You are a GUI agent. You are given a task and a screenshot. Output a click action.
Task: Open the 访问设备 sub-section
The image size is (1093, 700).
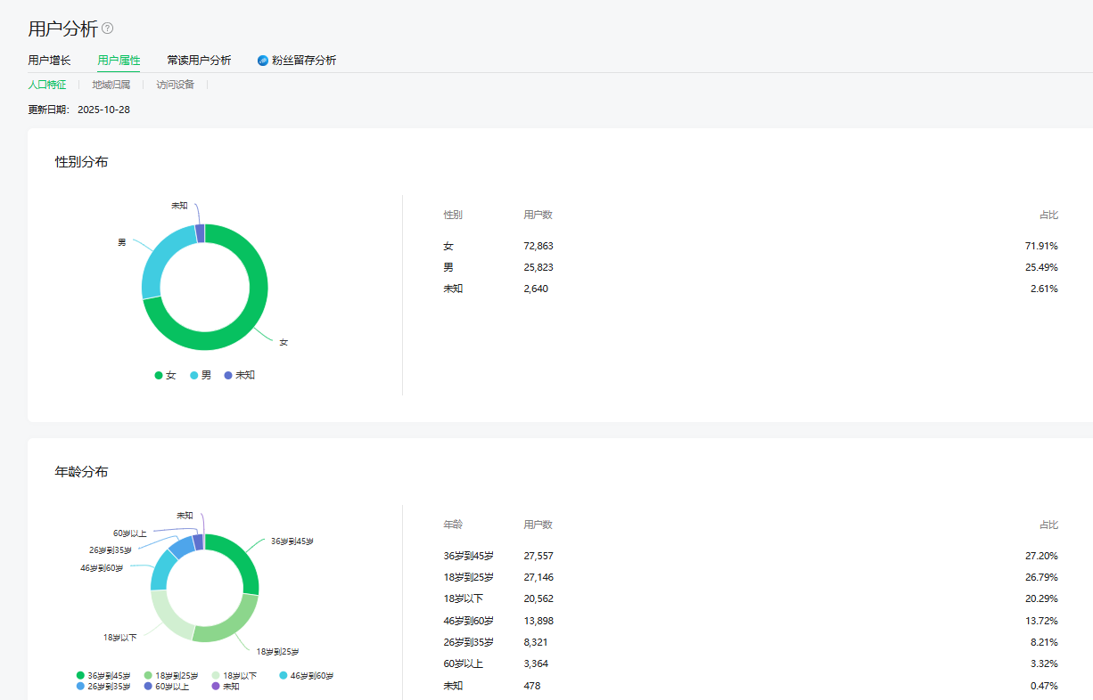(176, 85)
